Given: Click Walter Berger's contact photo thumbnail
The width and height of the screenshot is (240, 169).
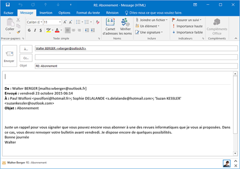Looking at the screenshot, I should coord(227,163).
